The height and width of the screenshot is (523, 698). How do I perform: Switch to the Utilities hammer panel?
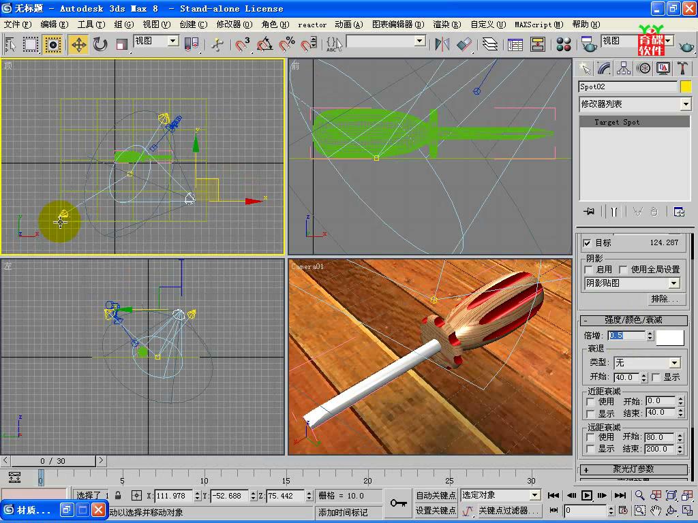pyautogui.click(x=682, y=69)
